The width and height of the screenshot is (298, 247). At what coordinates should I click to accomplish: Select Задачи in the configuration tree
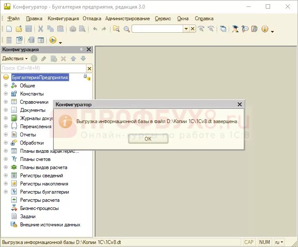click(x=28, y=216)
